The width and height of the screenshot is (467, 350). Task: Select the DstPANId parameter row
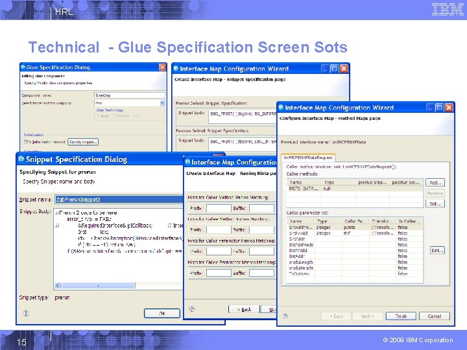click(x=355, y=250)
